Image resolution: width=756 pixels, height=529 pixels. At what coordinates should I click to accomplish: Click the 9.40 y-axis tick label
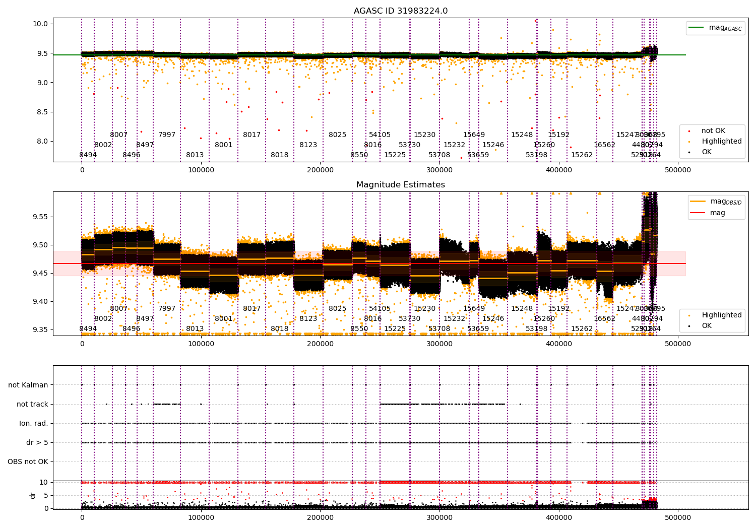(x=40, y=302)
